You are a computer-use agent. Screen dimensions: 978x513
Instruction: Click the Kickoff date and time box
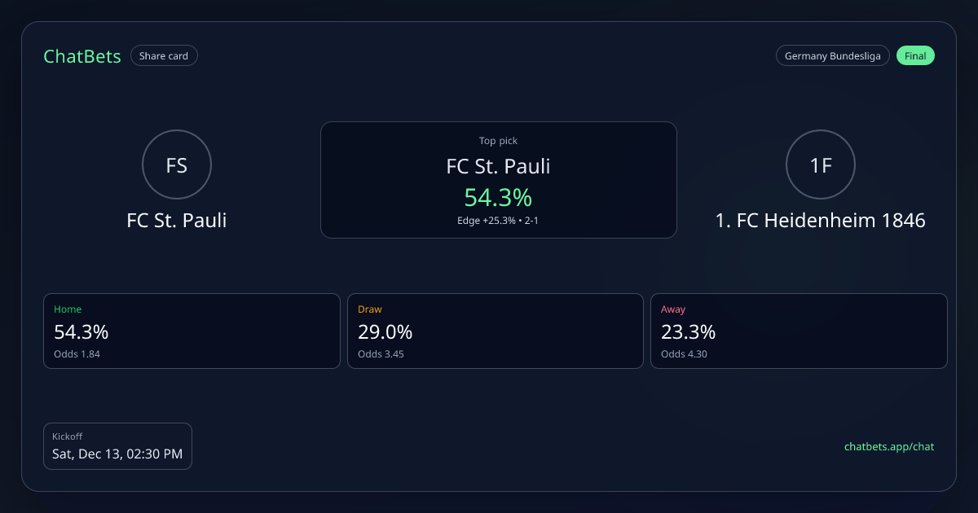click(x=117, y=446)
